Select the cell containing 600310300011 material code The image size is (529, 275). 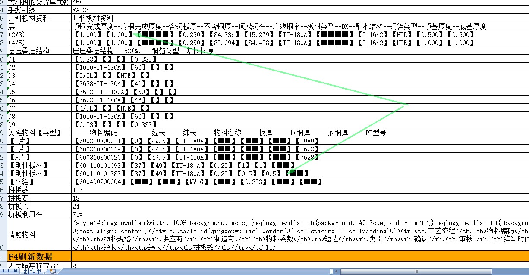pyautogui.click(x=300, y=141)
